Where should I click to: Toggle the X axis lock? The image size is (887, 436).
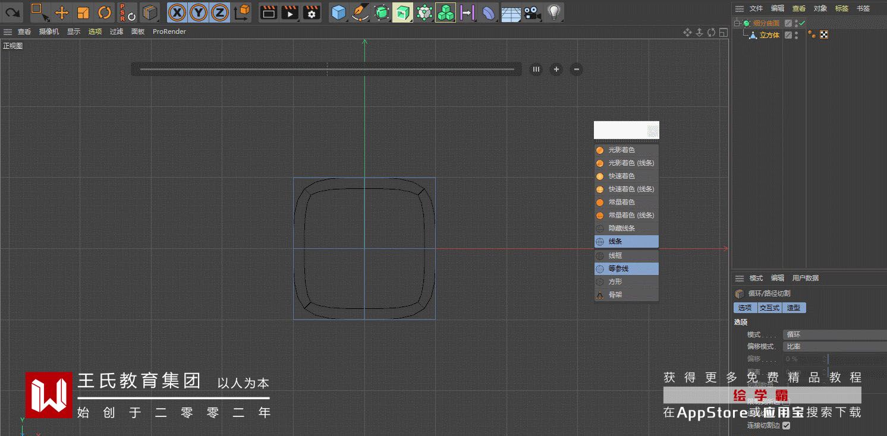tap(177, 12)
